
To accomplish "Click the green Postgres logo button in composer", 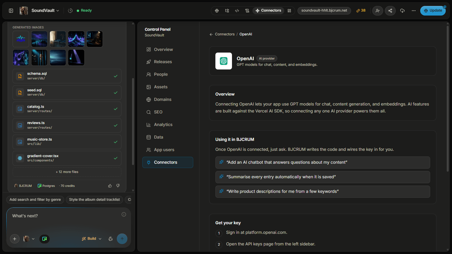I will [x=45, y=239].
